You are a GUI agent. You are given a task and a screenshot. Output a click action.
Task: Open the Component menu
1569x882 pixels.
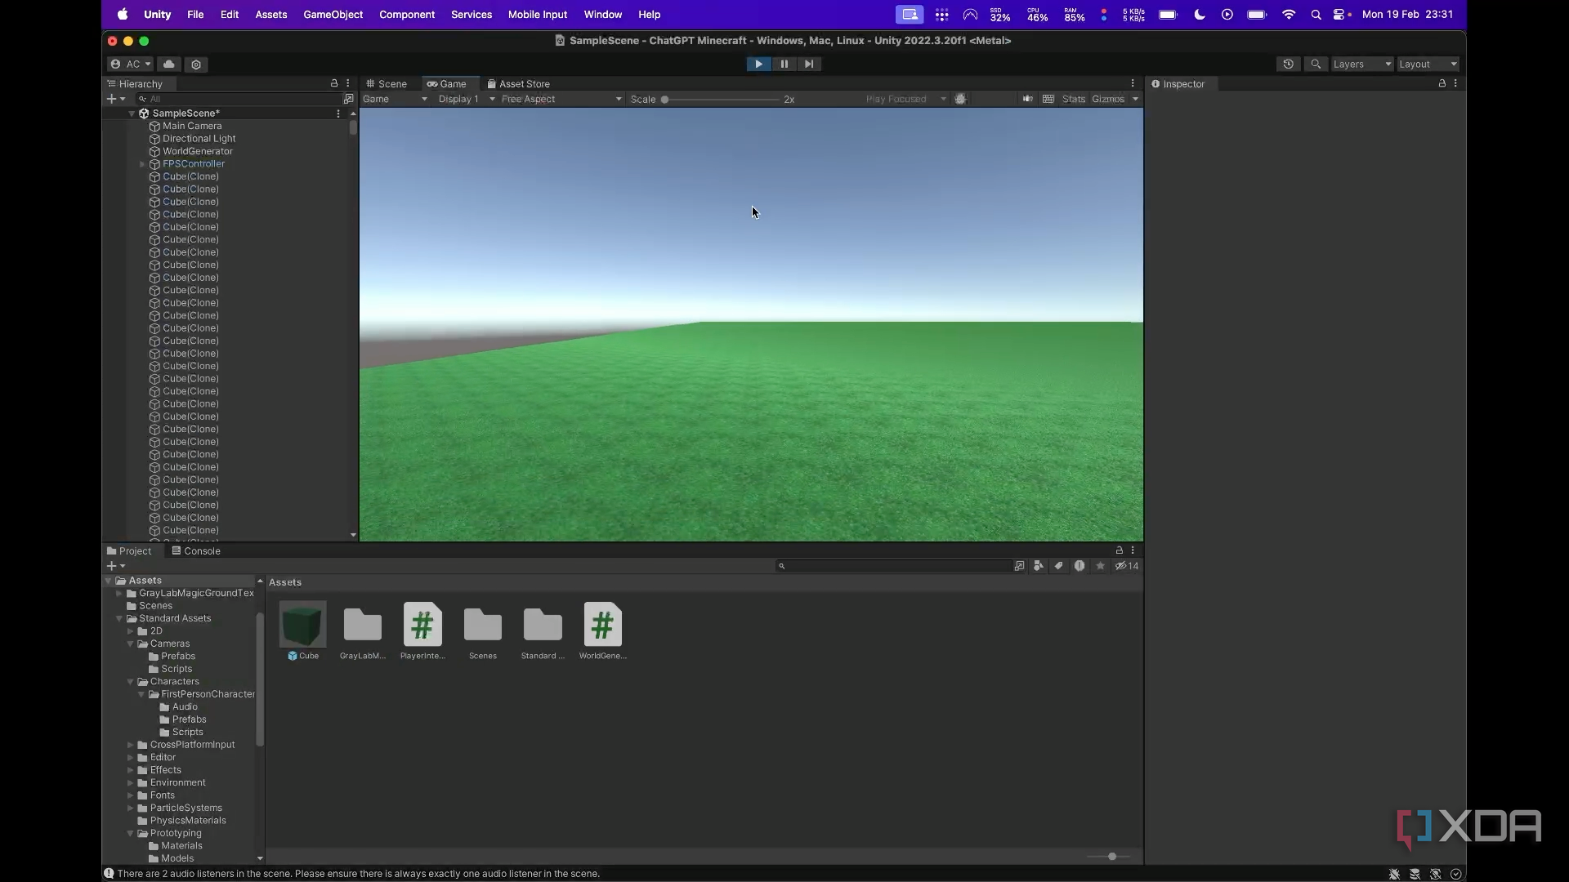(407, 15)
